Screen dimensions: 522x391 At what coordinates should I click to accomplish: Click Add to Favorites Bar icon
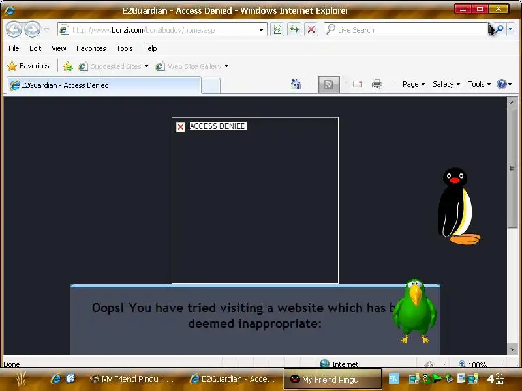click(x=68, y=66)
